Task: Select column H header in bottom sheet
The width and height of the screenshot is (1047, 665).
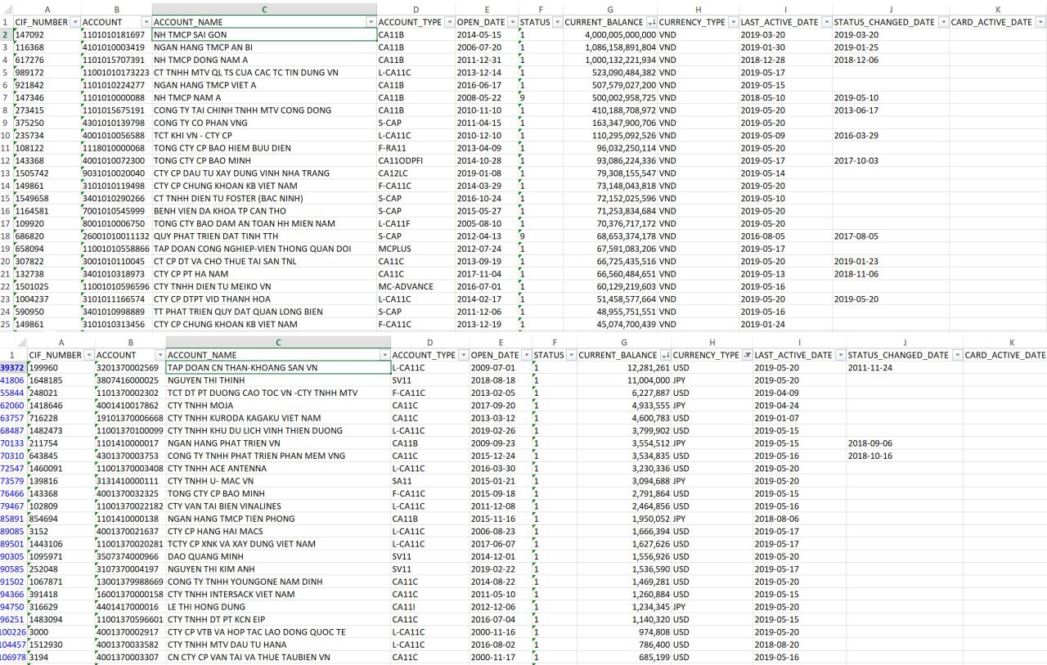Action: pos(712,342)
